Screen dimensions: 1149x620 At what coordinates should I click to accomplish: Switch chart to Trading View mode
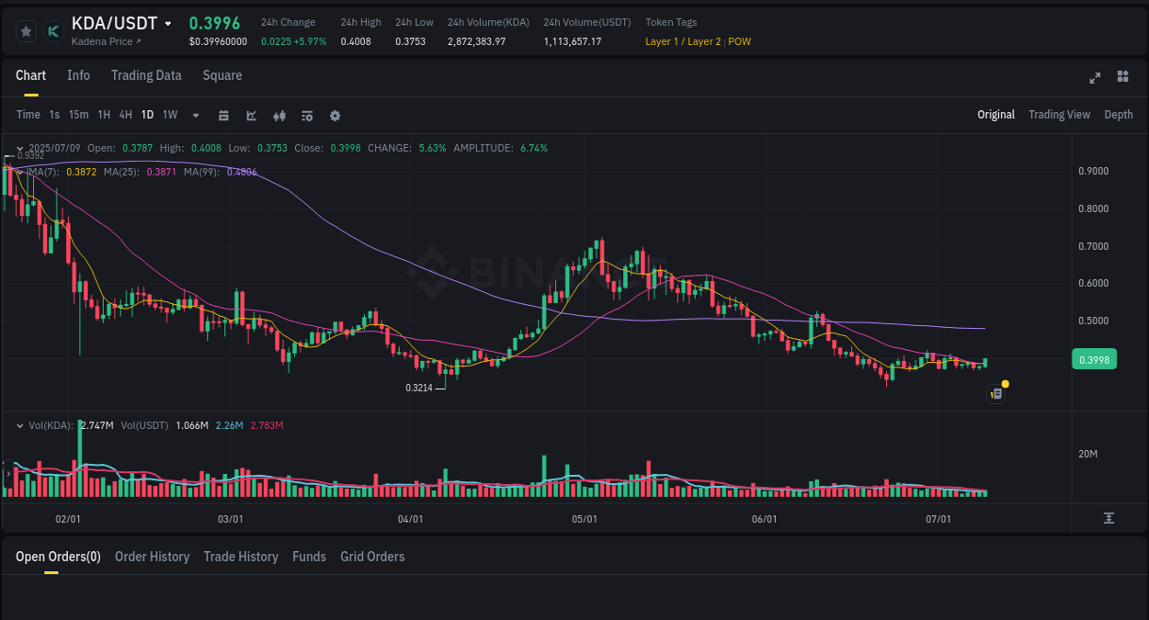(1059, 115)
